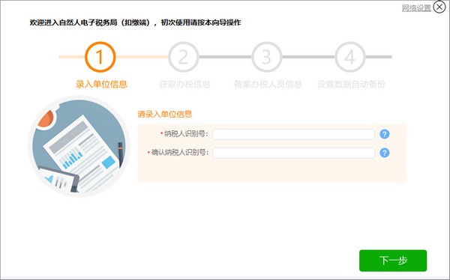This screenshot has height=280, width=450.
Task: Select step 1 circle icon
Action: pyautogui.click(x=100, y=57)
